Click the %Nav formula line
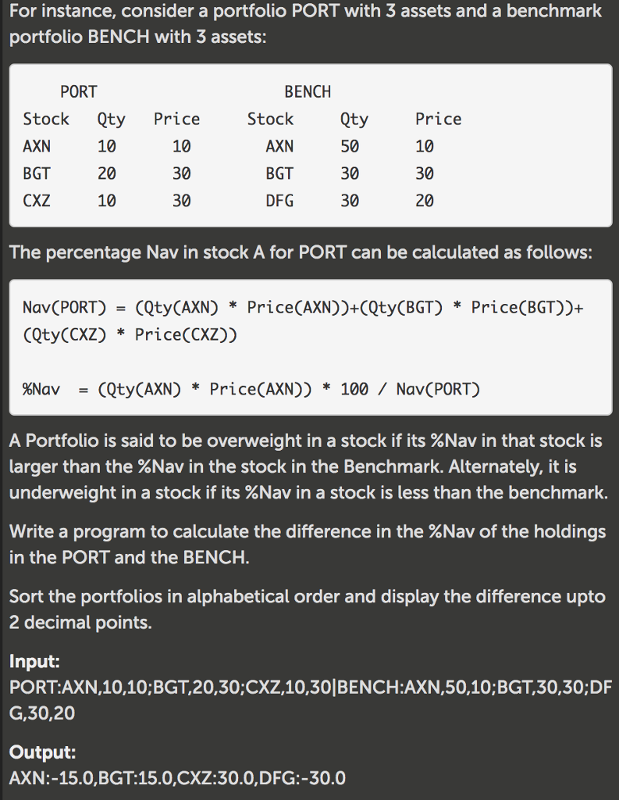 [251, 389]
